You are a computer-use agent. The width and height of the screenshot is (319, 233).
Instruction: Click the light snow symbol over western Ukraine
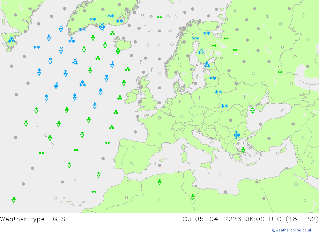pyautogui.click(x=225, y=106)
